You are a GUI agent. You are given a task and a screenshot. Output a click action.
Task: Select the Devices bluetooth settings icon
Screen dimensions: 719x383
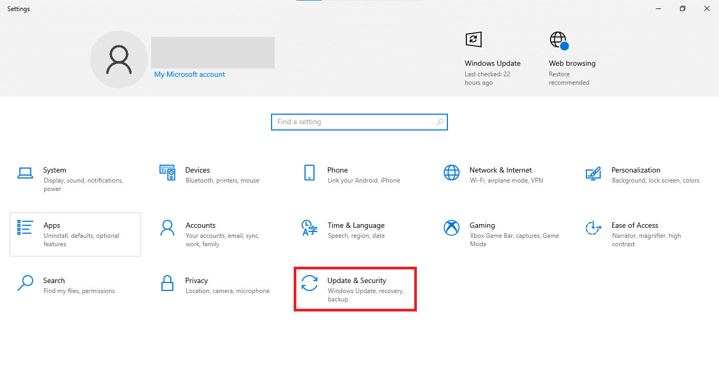(167, 173)
